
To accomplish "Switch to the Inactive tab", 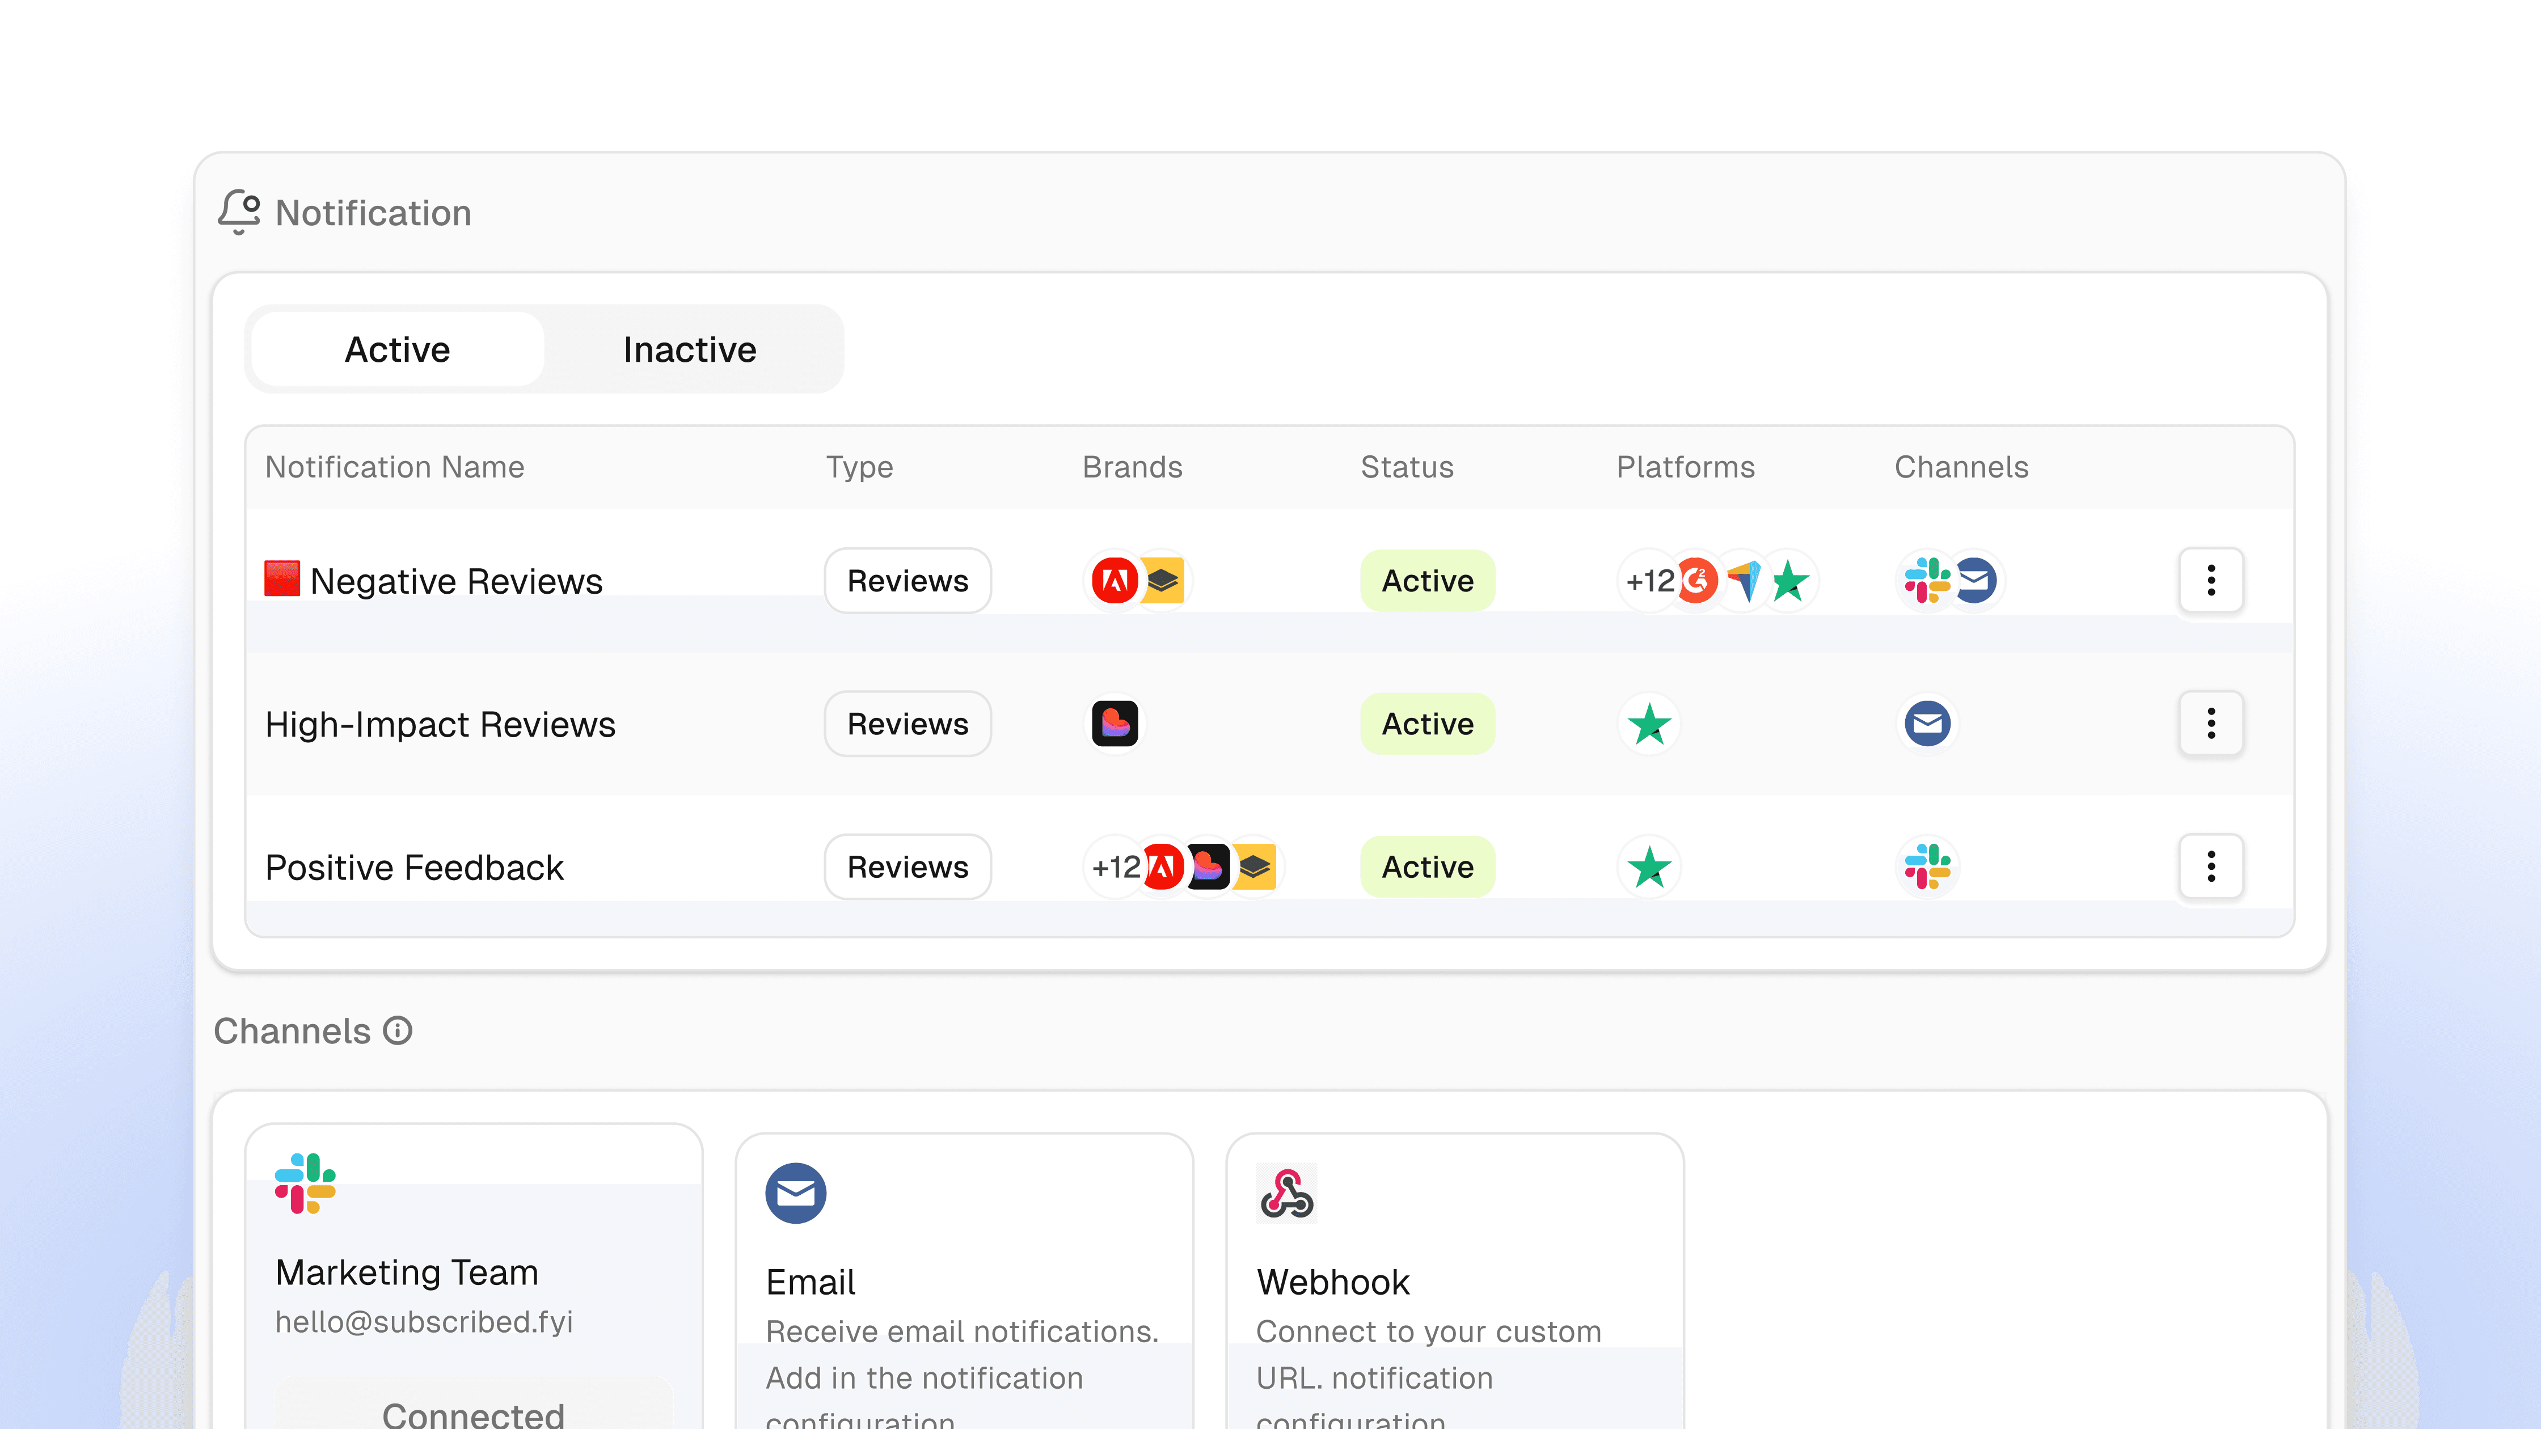I will [690, 349].
